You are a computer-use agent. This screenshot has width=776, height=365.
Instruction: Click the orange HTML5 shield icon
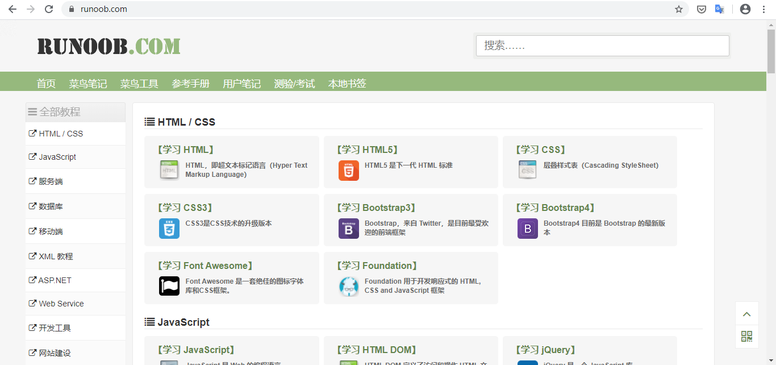[x=349, y=170]
